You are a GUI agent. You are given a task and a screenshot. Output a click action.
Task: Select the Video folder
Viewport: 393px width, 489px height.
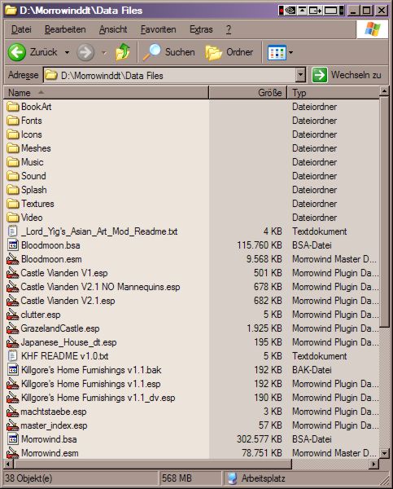click(x=32, y=218)
